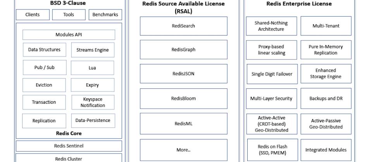Click the Backups and DR box

(326, 98)
